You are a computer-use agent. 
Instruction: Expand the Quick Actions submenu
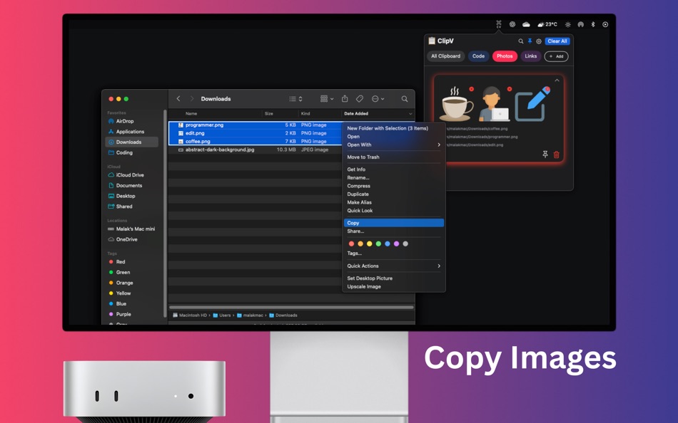[x=393, y=266]
